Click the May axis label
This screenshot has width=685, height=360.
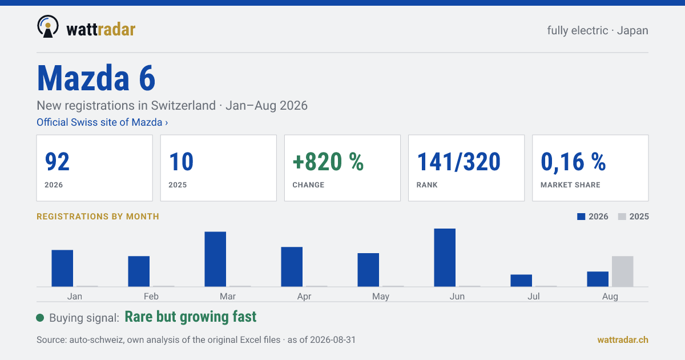point(381,297)
